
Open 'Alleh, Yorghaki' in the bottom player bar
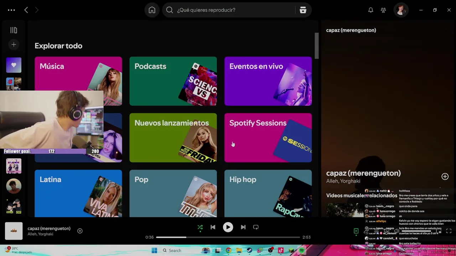pos(40,234)
